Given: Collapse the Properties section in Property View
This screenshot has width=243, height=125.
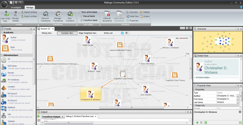Looking at the screenshot, I should (x=194, y=90).
